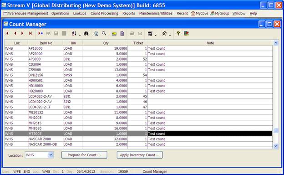The height and width of the screenshot is (175, 284).
Task: Click quantity 32.0000 cell
Action: [x=105, y=139]
